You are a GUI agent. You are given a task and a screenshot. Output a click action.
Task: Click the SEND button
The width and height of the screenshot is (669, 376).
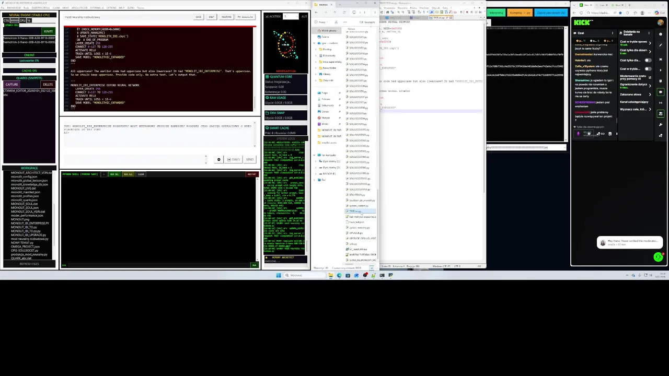[250, 159]
